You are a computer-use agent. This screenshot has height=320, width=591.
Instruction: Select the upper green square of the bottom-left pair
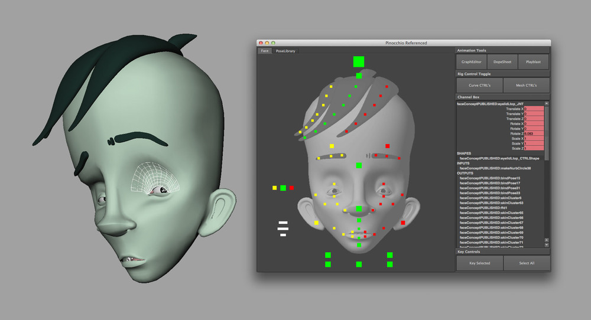pyautogui.click(x=328, y=255)
